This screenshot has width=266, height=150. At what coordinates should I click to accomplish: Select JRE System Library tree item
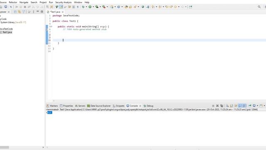(13, 22)
